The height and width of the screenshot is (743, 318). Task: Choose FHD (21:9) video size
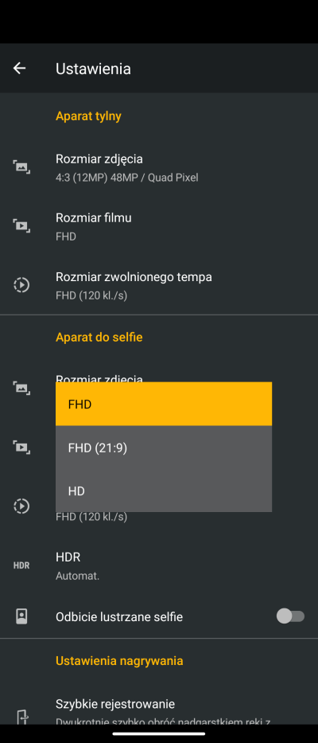[164, 448]
